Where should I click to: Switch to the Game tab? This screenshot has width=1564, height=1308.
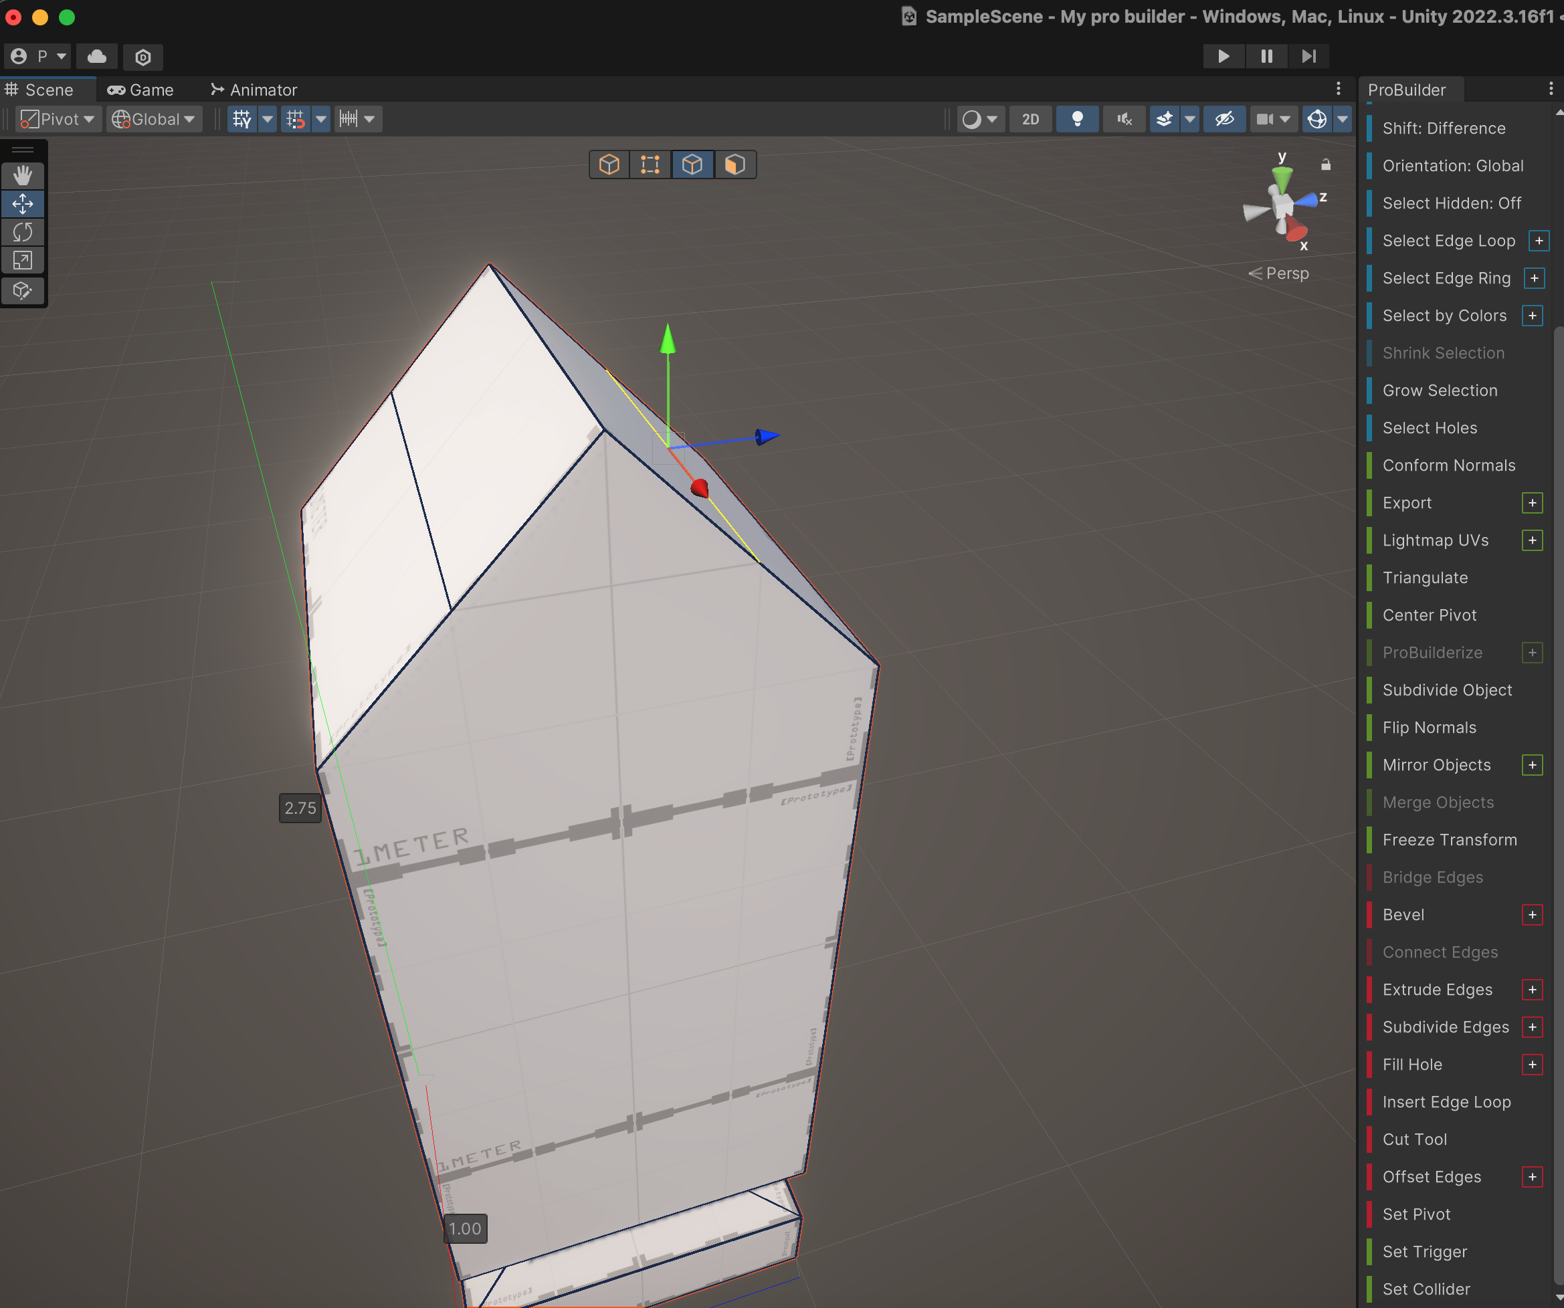[x=140, y=90]
